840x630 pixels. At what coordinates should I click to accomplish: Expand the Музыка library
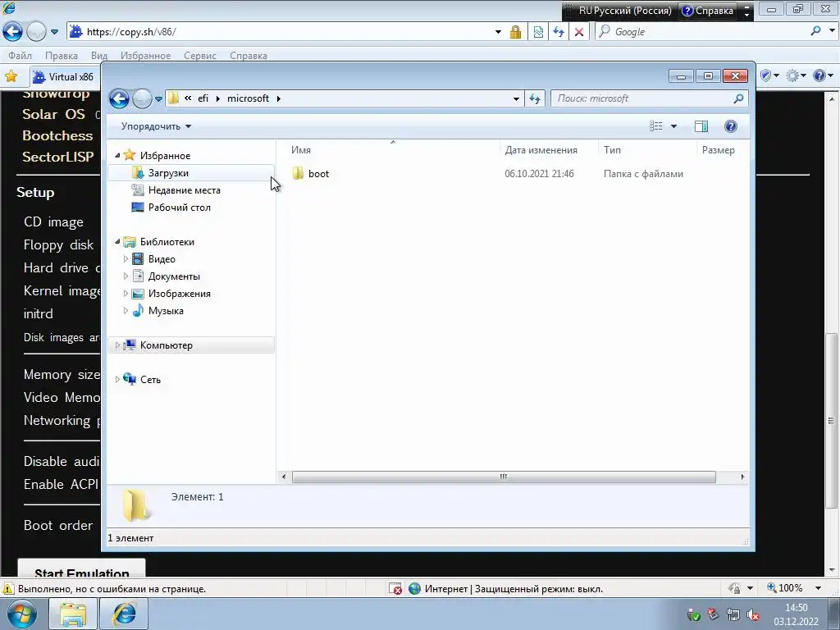(x=126, y=311)
